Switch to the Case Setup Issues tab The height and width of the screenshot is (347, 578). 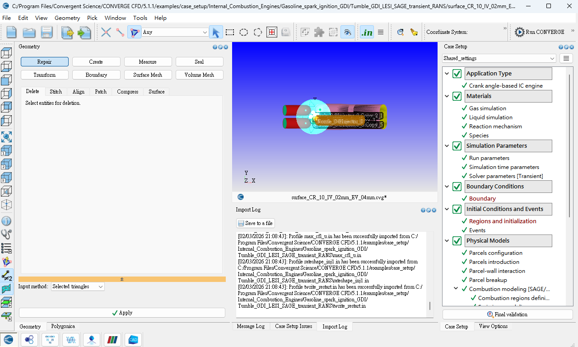coord(294,326)
